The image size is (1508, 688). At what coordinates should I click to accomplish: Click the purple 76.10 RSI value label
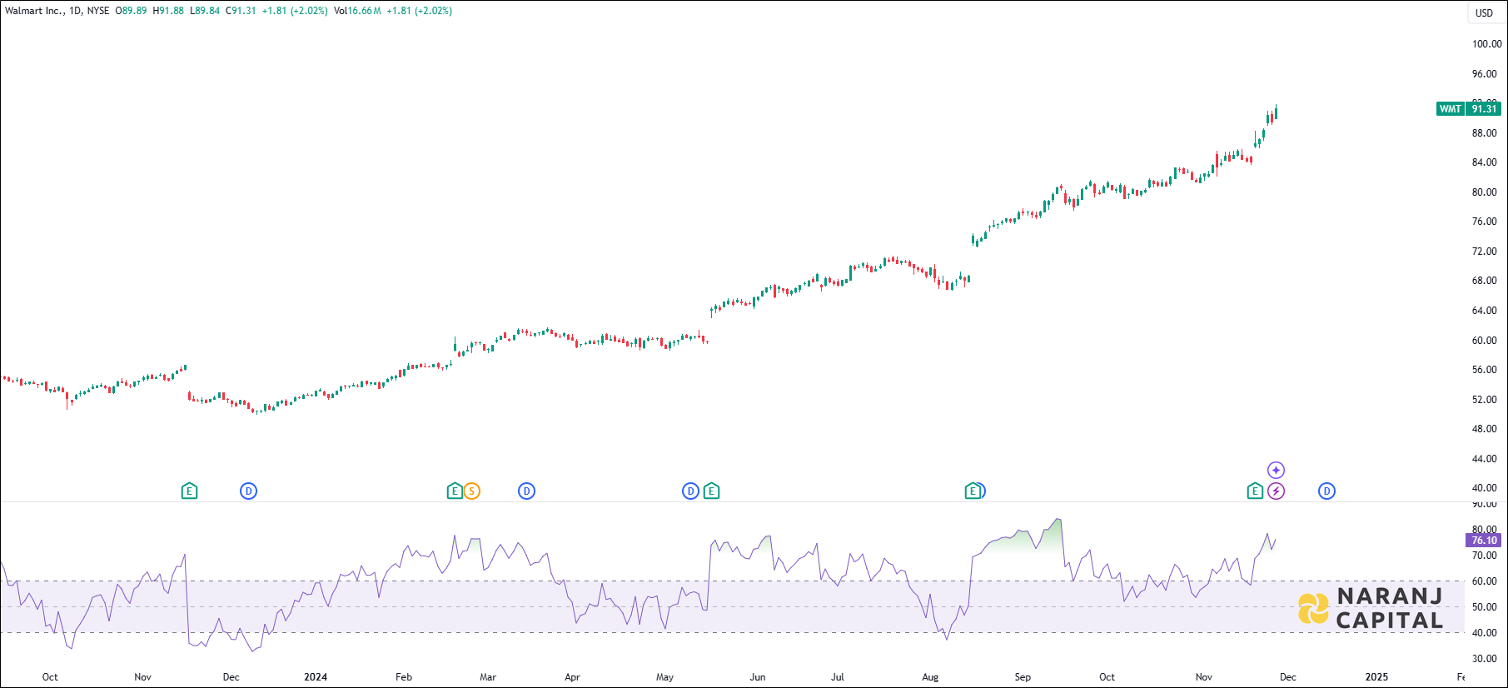click(x=1483, y=541)
